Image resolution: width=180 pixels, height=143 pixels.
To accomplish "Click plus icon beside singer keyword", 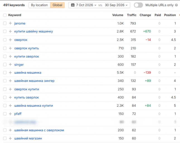I will tap(10, 65).
